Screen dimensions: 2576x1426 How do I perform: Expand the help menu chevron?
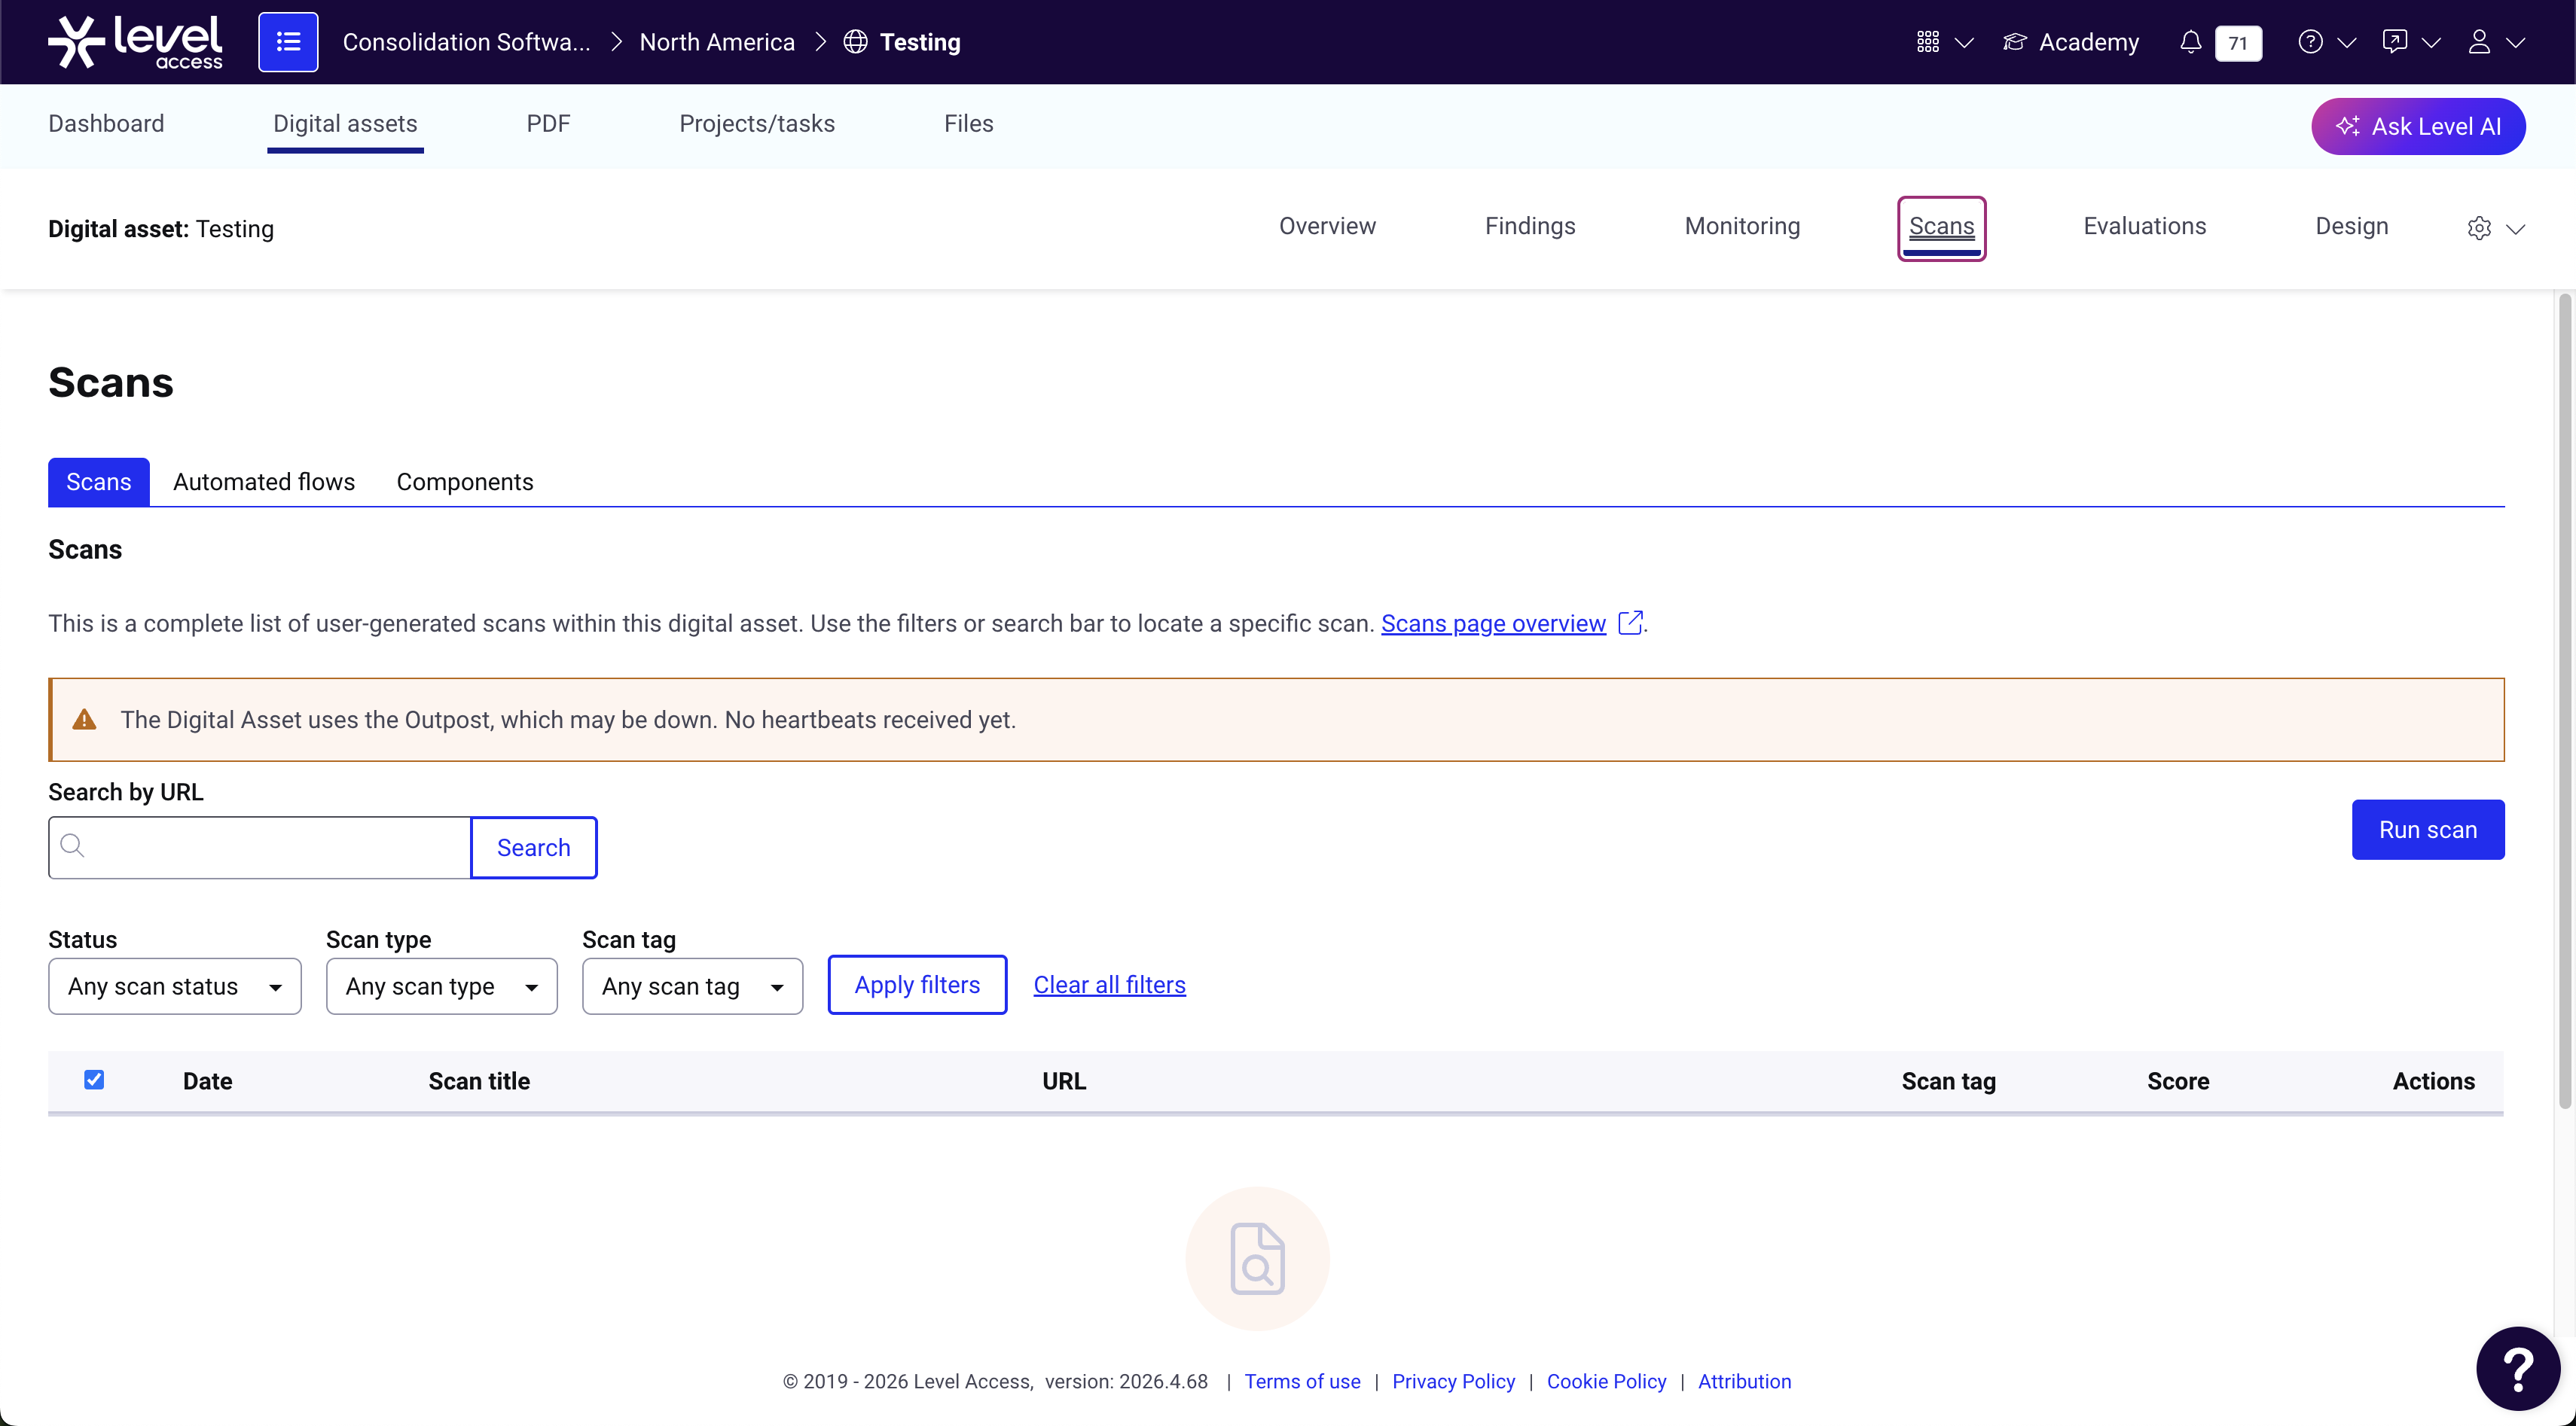tap(2346, 42)
